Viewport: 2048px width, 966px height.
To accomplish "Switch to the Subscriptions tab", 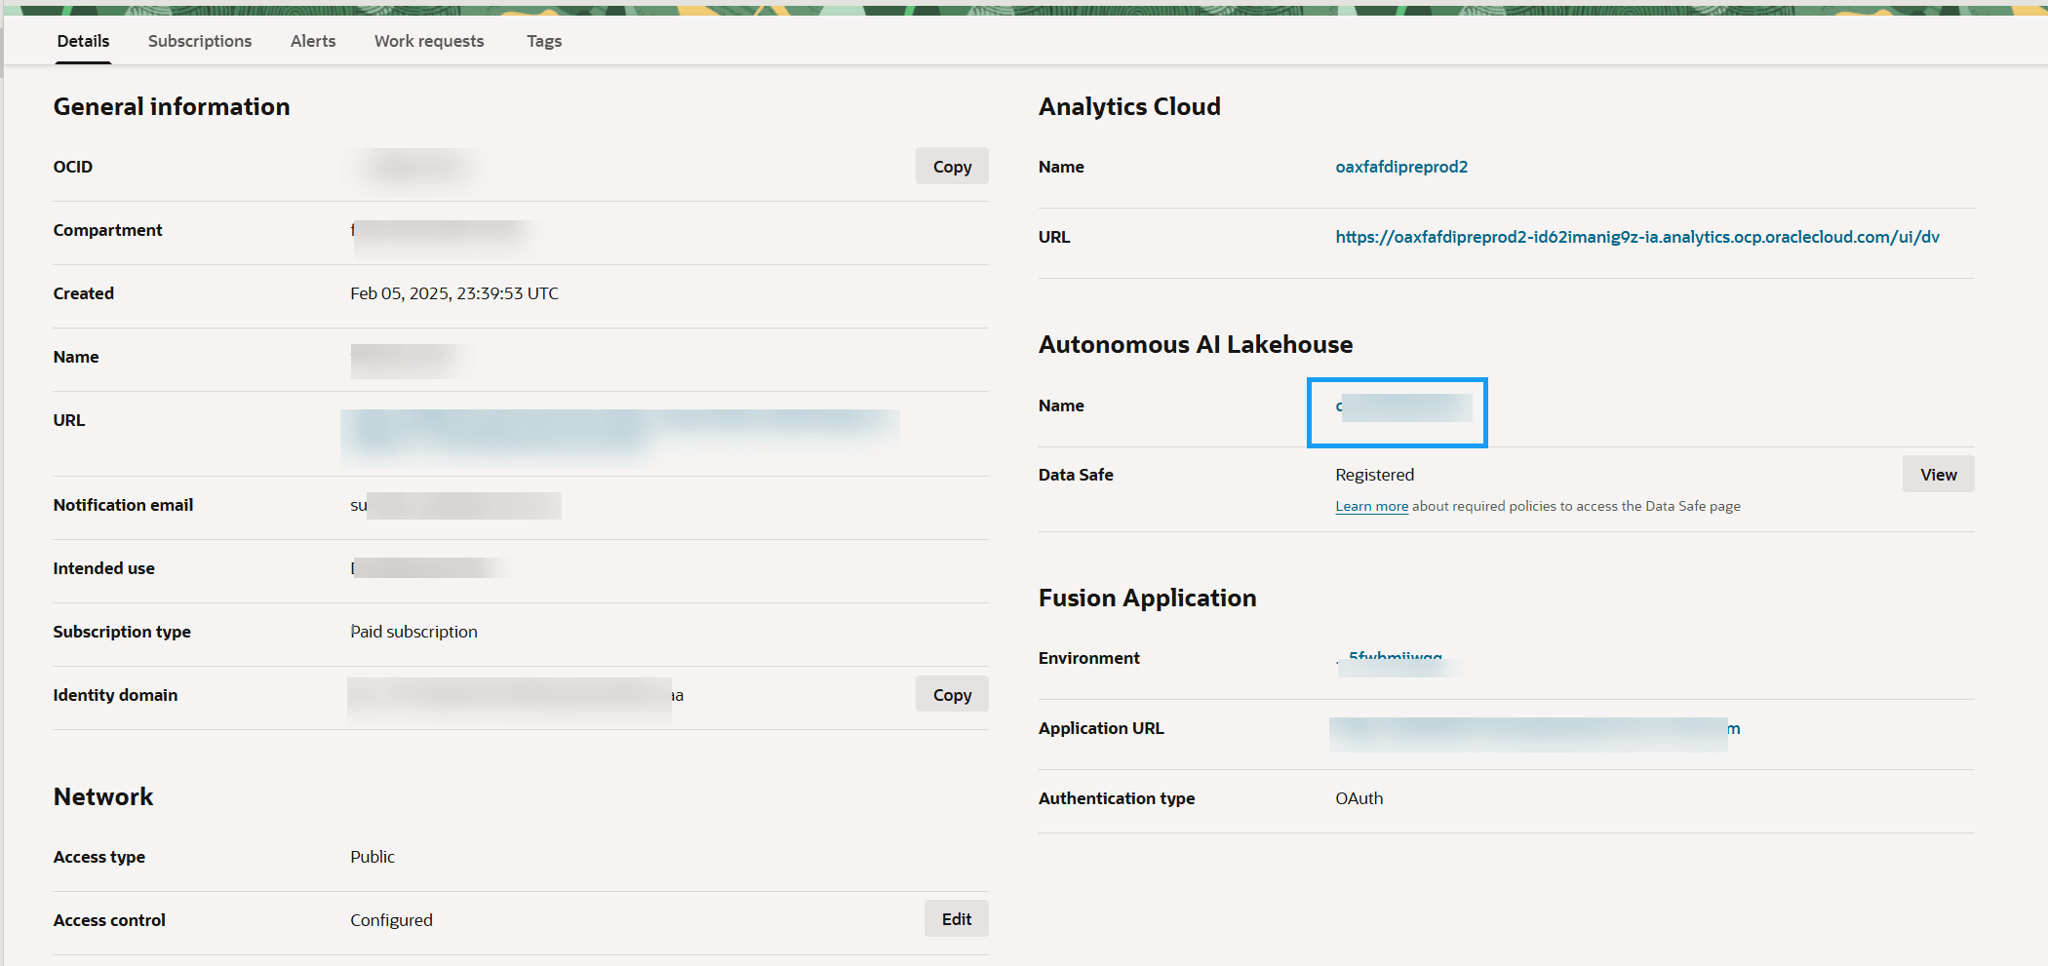I will [199, 41].
